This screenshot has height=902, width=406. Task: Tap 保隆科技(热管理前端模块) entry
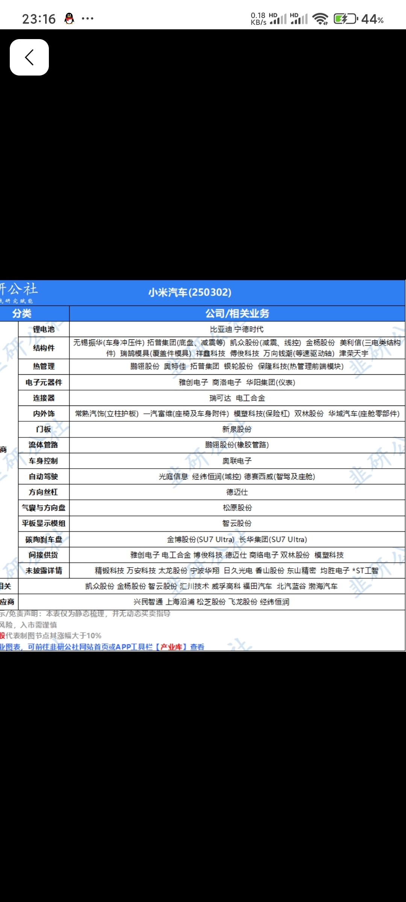click(301, 366)
